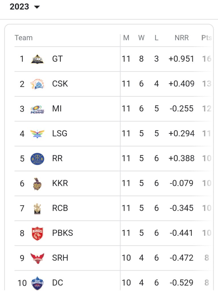Select the CSK team name
The image size is (218, 291).
(60, 84)
